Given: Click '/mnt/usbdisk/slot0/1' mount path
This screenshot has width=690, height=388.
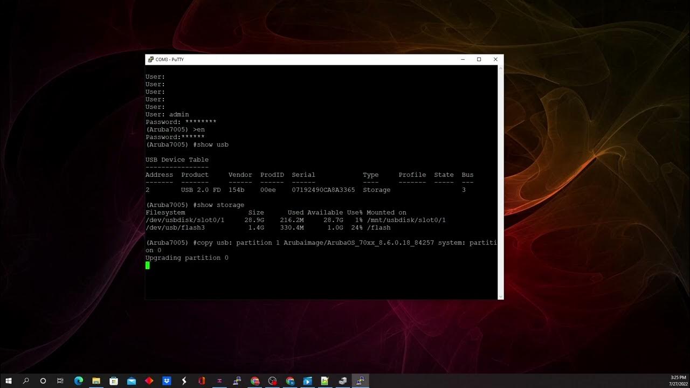Looking at the screenshot, I should click(x=406, y=220).
